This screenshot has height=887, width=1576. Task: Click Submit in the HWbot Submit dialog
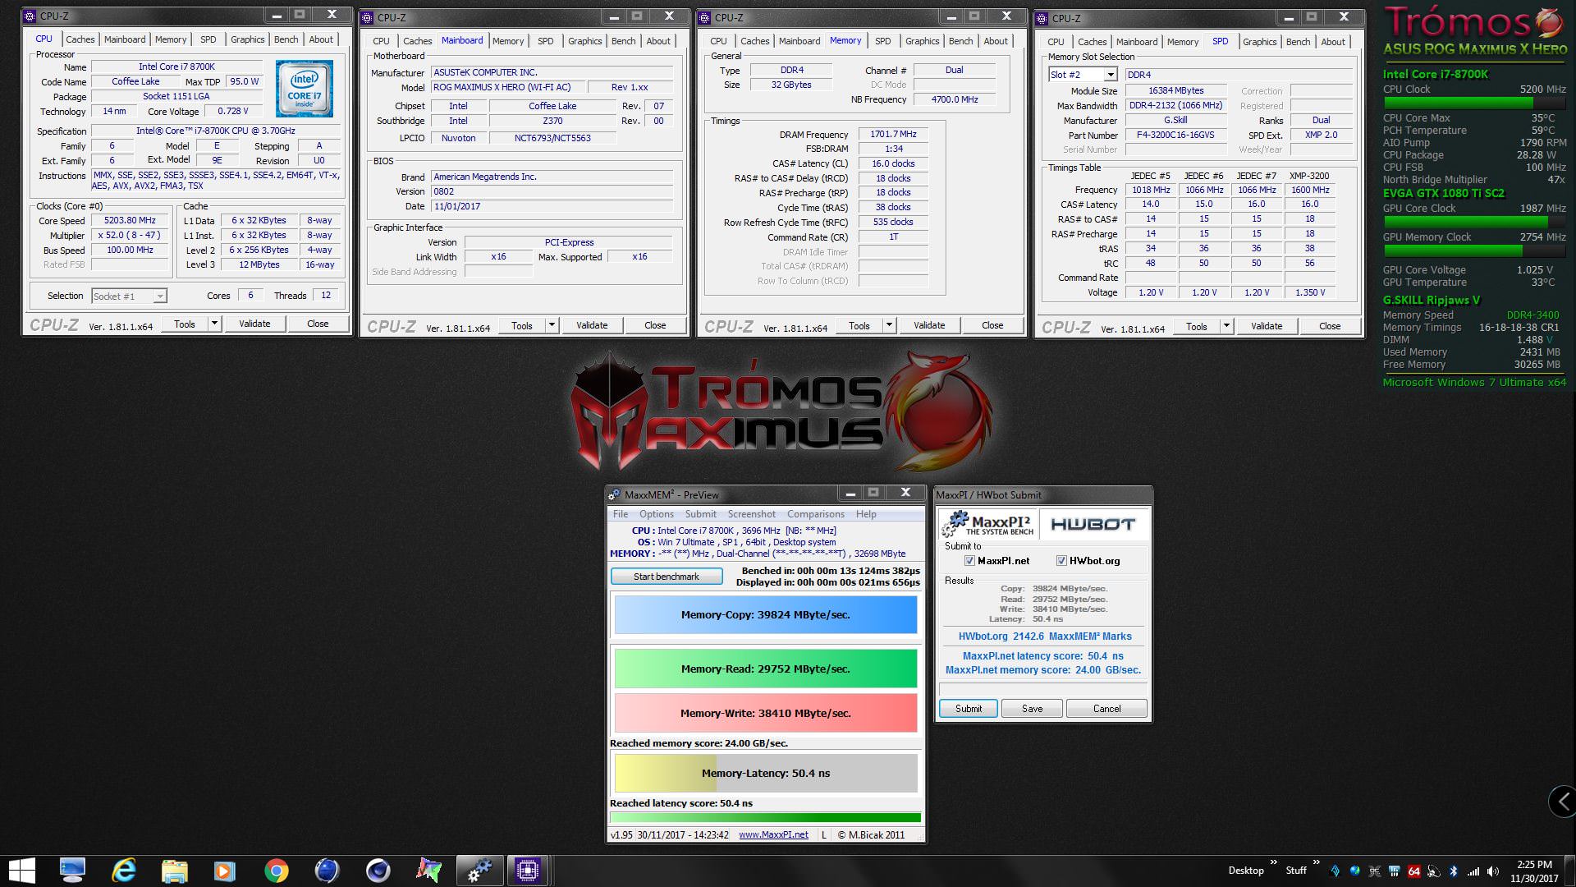tap(969, 709)
